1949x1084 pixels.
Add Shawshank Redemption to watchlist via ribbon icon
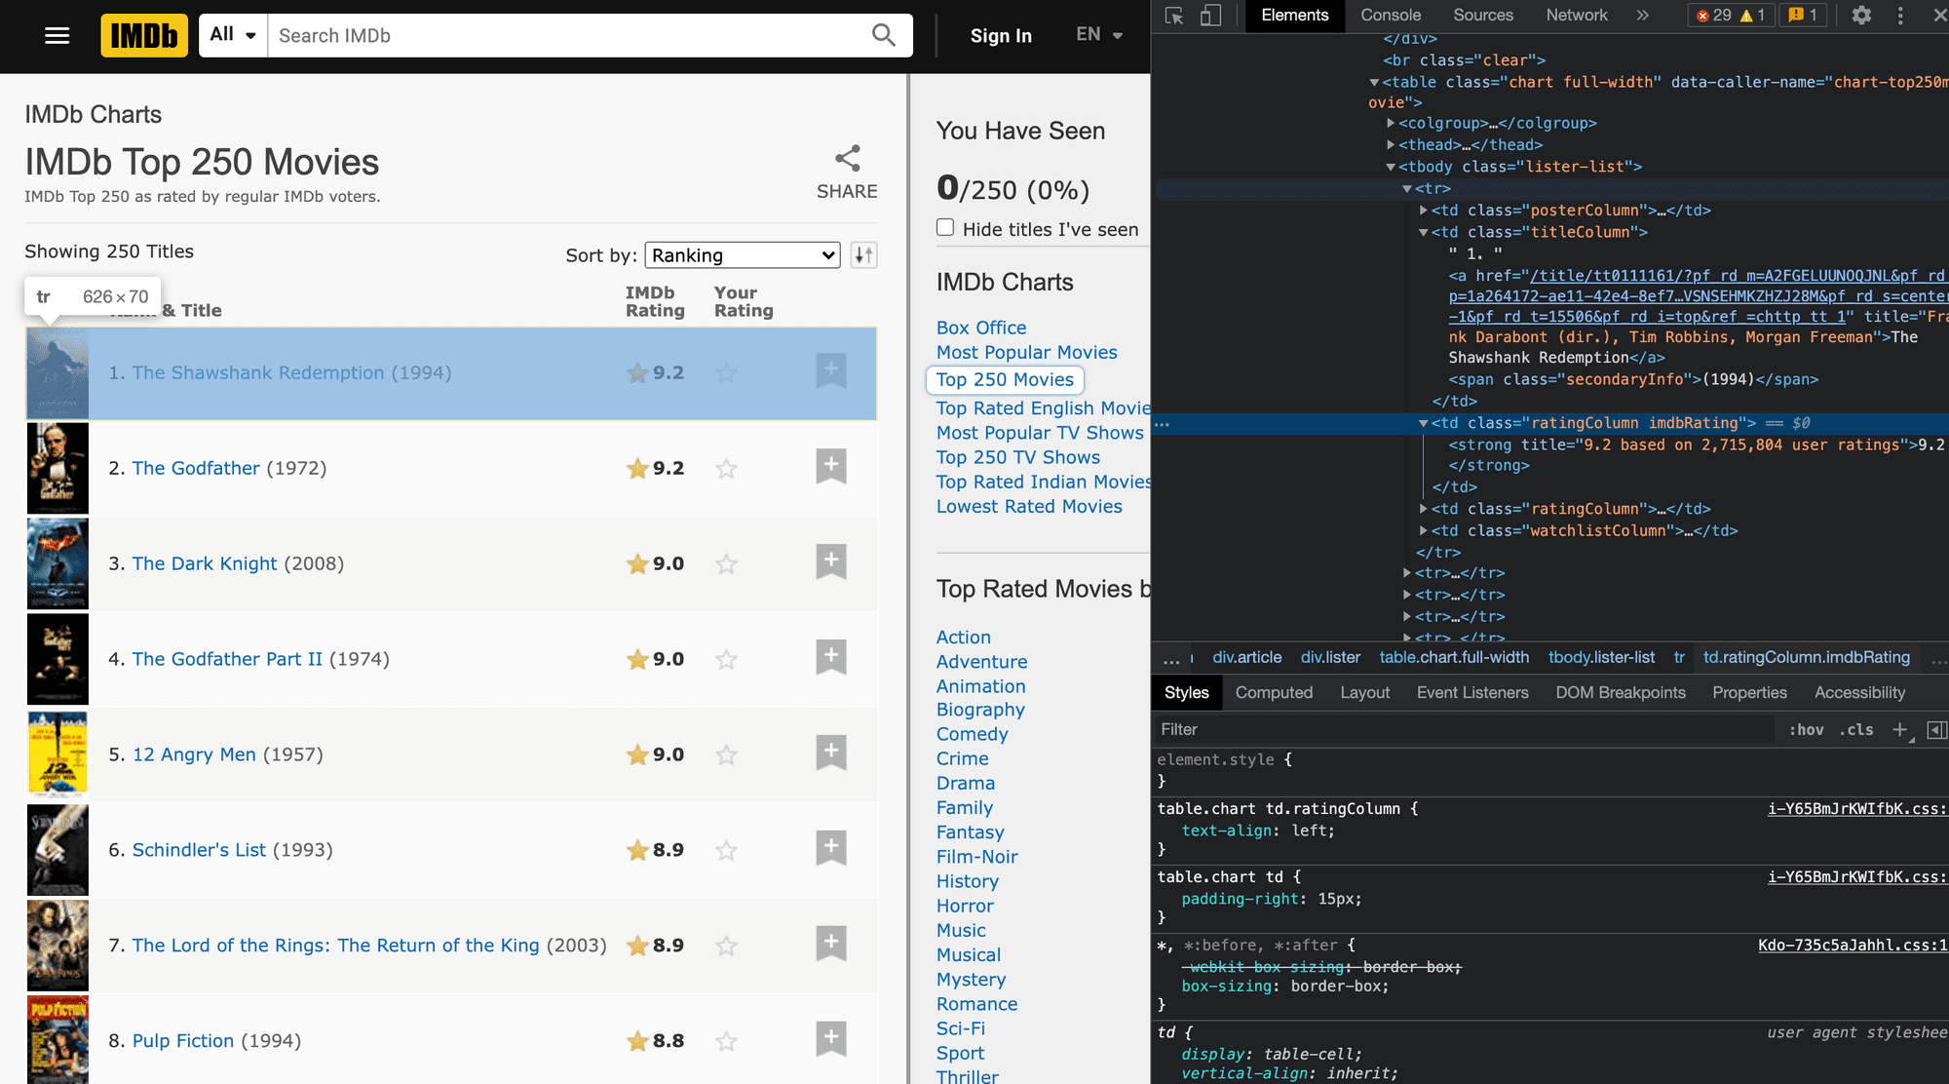point(830,370)
